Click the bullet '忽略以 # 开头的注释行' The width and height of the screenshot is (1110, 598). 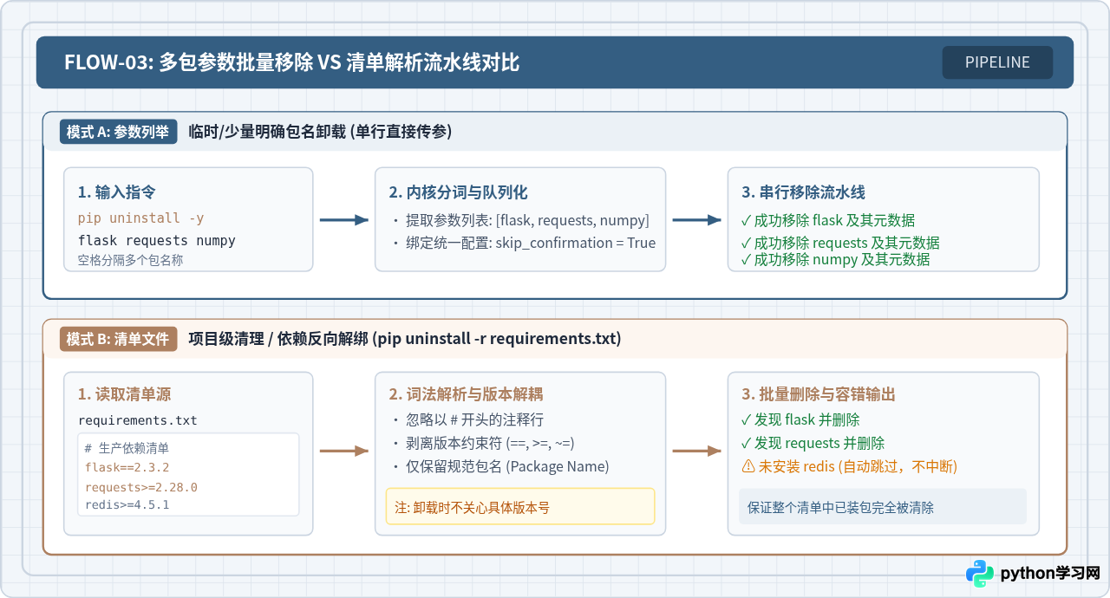(x=474, y=420)
